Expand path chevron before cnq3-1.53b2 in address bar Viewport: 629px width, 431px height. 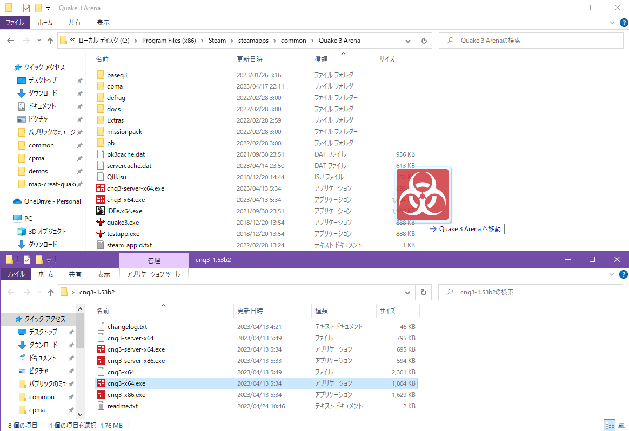[x=73, y=292]
